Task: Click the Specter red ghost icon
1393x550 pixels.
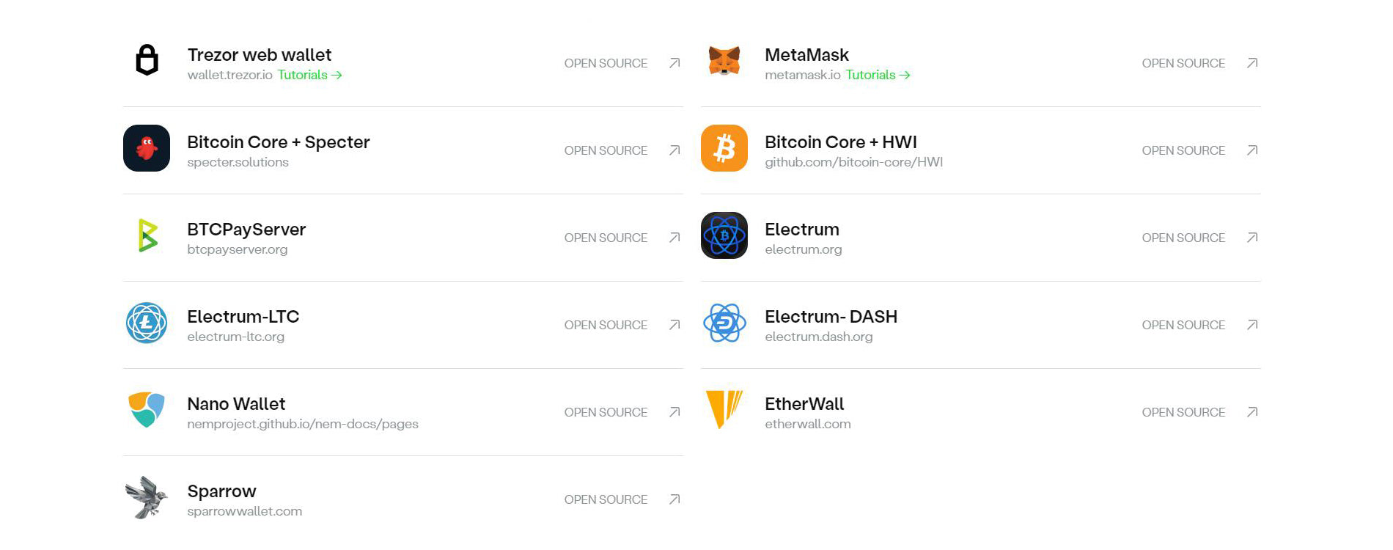Action: point(147,148)
